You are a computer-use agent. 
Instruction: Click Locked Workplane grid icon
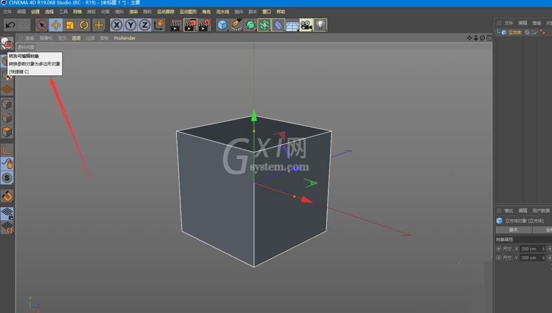7,214
